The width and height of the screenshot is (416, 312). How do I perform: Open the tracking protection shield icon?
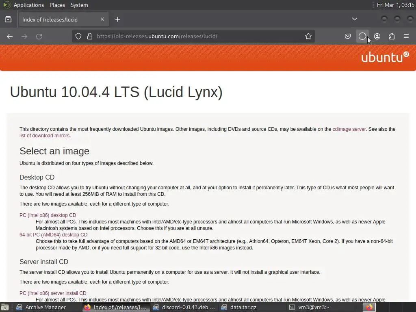coord(78,36)
